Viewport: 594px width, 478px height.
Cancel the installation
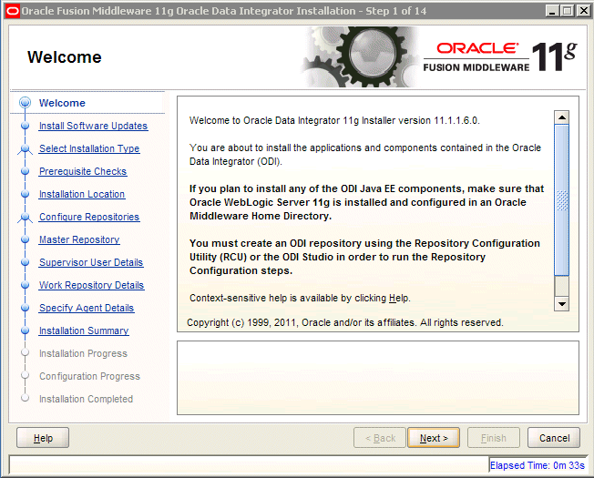coord(554,438)
